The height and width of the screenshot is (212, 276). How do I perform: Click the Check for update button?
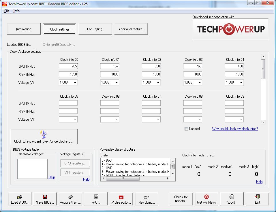click(x=181, y=199)
